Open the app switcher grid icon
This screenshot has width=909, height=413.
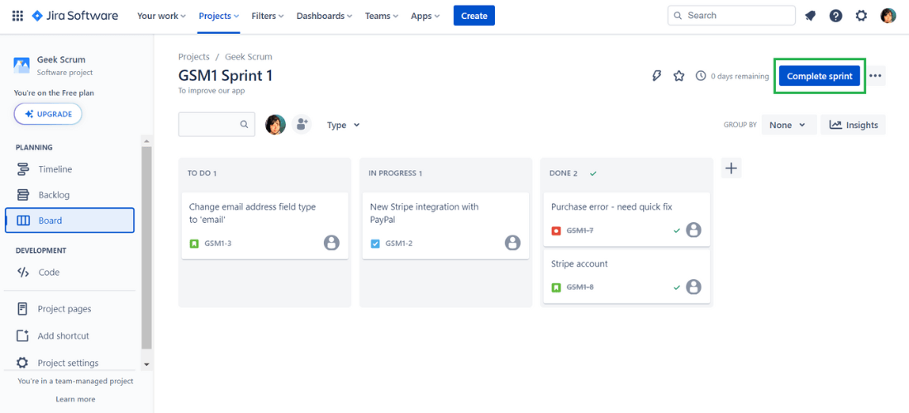[x=17, y=16]
